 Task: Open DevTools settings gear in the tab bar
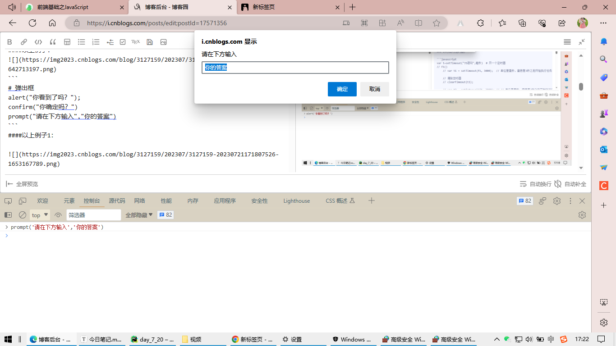pos(557,201)
